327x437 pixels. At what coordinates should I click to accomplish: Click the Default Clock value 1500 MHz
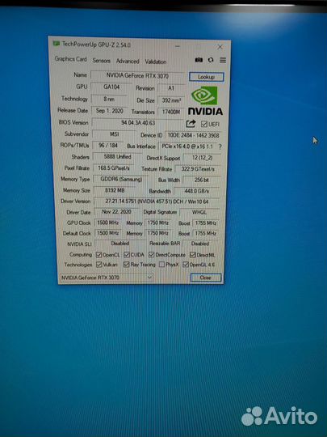(108, 233)
